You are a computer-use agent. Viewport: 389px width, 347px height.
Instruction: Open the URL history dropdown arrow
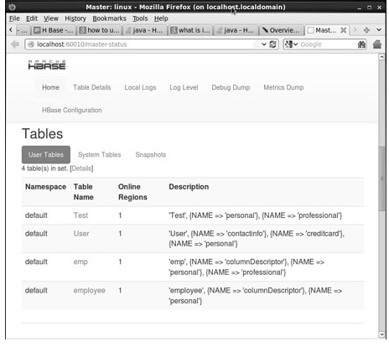264,44
